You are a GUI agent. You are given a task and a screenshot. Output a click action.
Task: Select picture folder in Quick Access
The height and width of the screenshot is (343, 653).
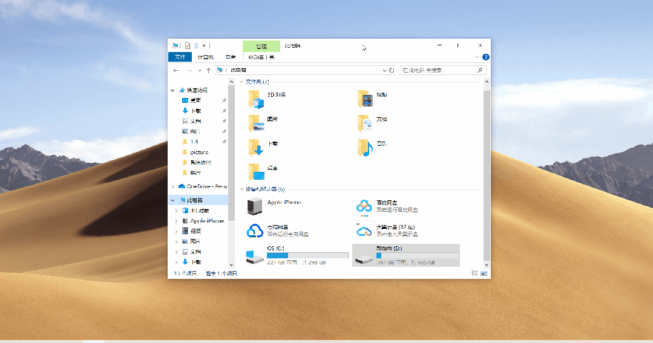click(x=199, y=152)
